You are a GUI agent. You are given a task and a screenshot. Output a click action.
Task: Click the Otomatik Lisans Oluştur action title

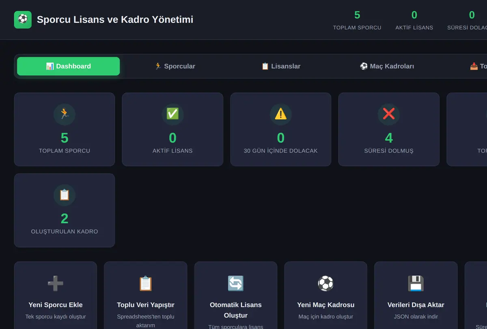click(x=236, y=310)
